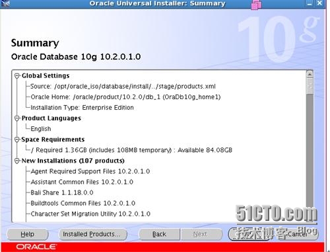
Task: Click the scrollbar up arrow
Action: 310,75
